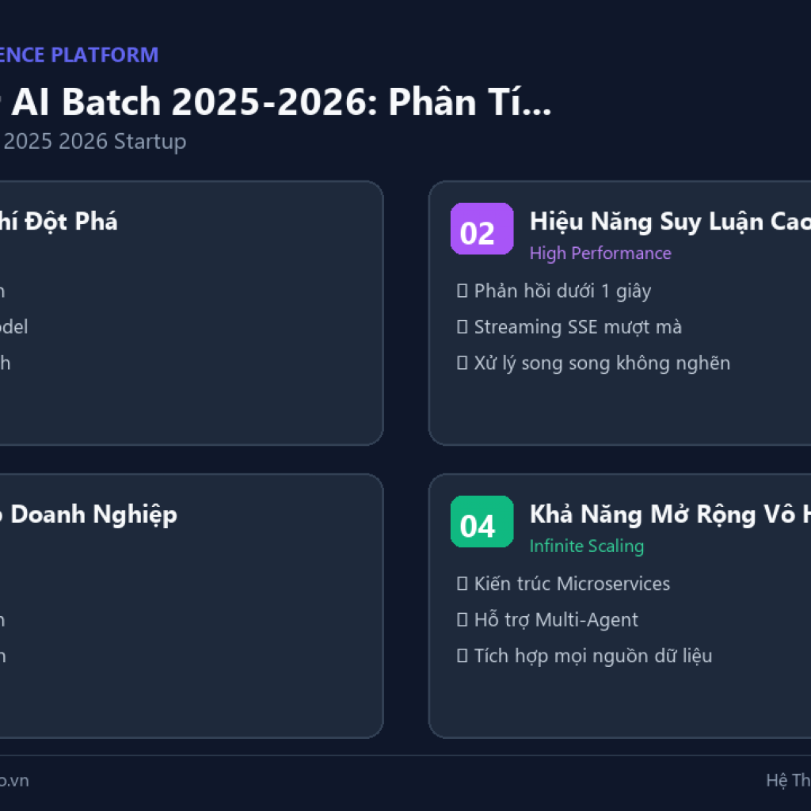Click the purple 02 number badge
Screen dimensions: 811x811
pos(482,229)
